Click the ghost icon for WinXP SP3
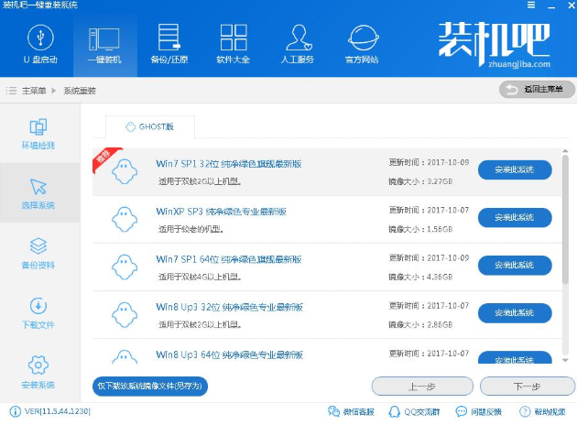577x425 pixels. pos(125,219)
